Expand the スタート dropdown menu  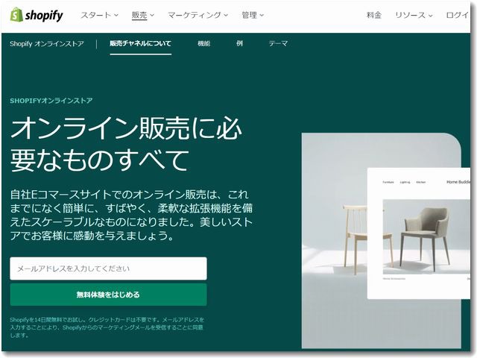99,15
